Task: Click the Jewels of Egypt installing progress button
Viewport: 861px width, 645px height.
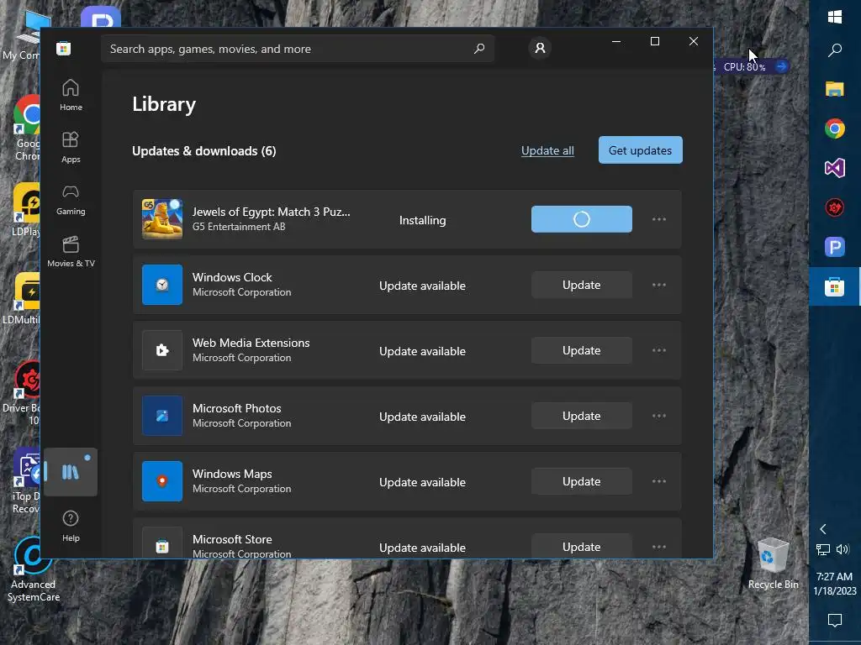Action: click(x=582, y=219)
